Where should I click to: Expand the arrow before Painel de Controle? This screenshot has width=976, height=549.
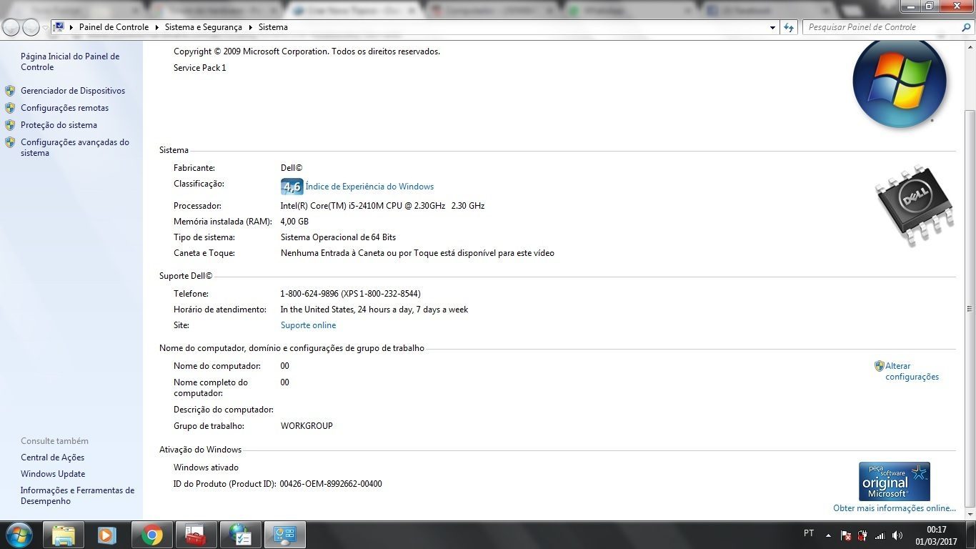[71, 27]
